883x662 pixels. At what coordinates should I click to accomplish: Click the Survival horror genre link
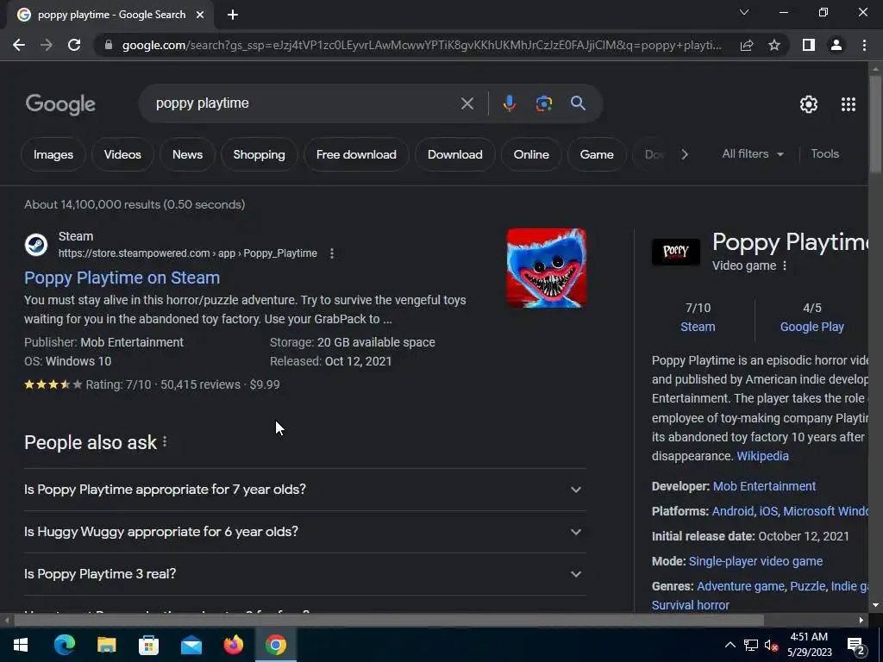coord(691,605)
